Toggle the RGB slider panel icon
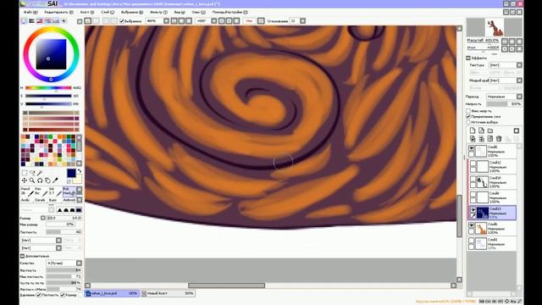542x305 pixels. [31, 21]
